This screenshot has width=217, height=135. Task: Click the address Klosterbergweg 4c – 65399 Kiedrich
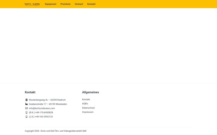pyautogui.click(x=47, y=100)
